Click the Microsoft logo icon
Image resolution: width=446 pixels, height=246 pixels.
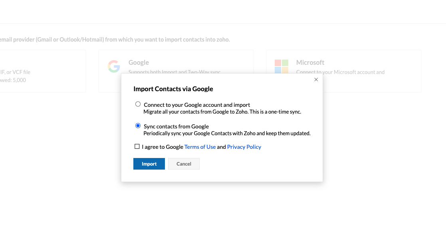point(281,66)
